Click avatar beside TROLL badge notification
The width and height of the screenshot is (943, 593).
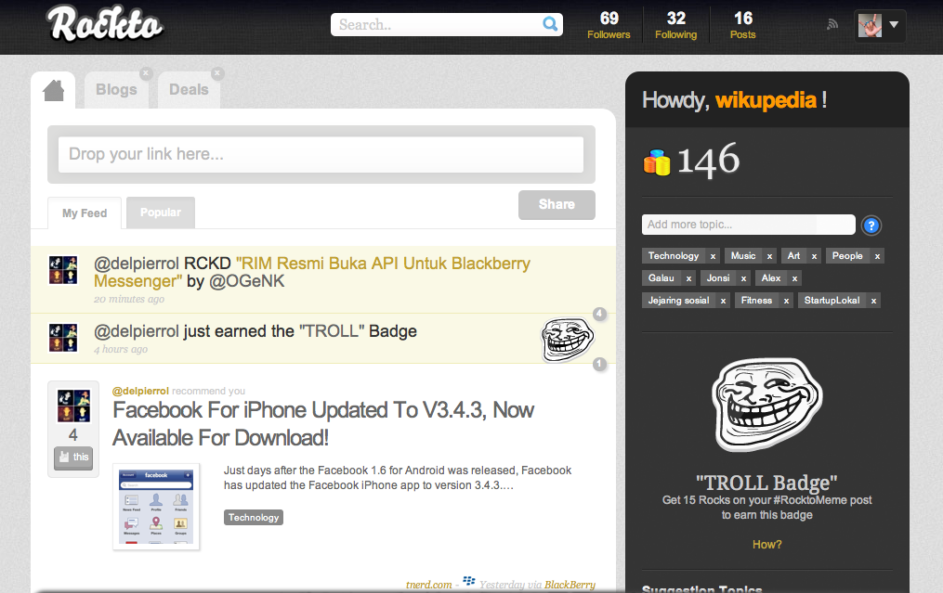click(63, 338)
